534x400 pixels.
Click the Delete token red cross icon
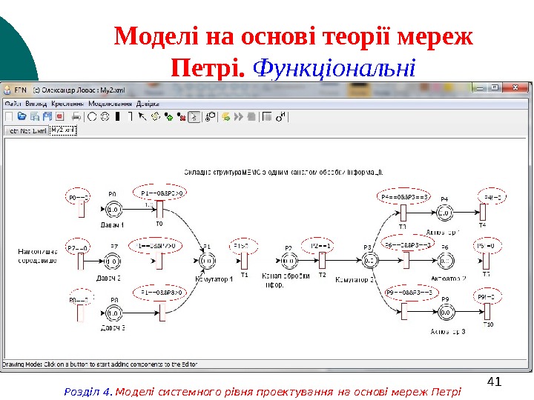click(182, 117)
